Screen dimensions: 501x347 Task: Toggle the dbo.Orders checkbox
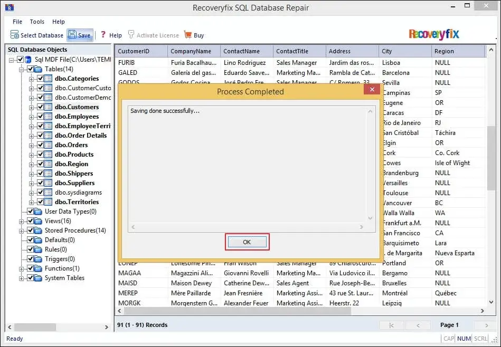tap(40, 145)
